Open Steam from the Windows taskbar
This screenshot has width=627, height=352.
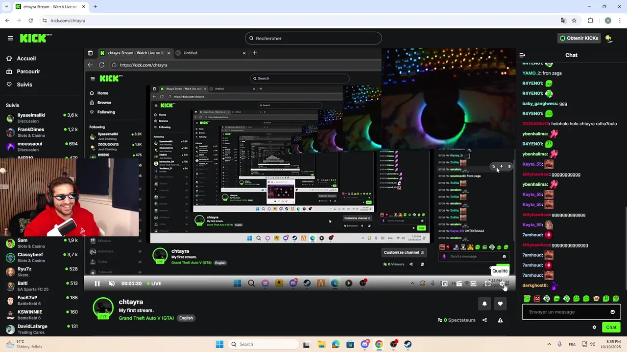coord(408,344)
